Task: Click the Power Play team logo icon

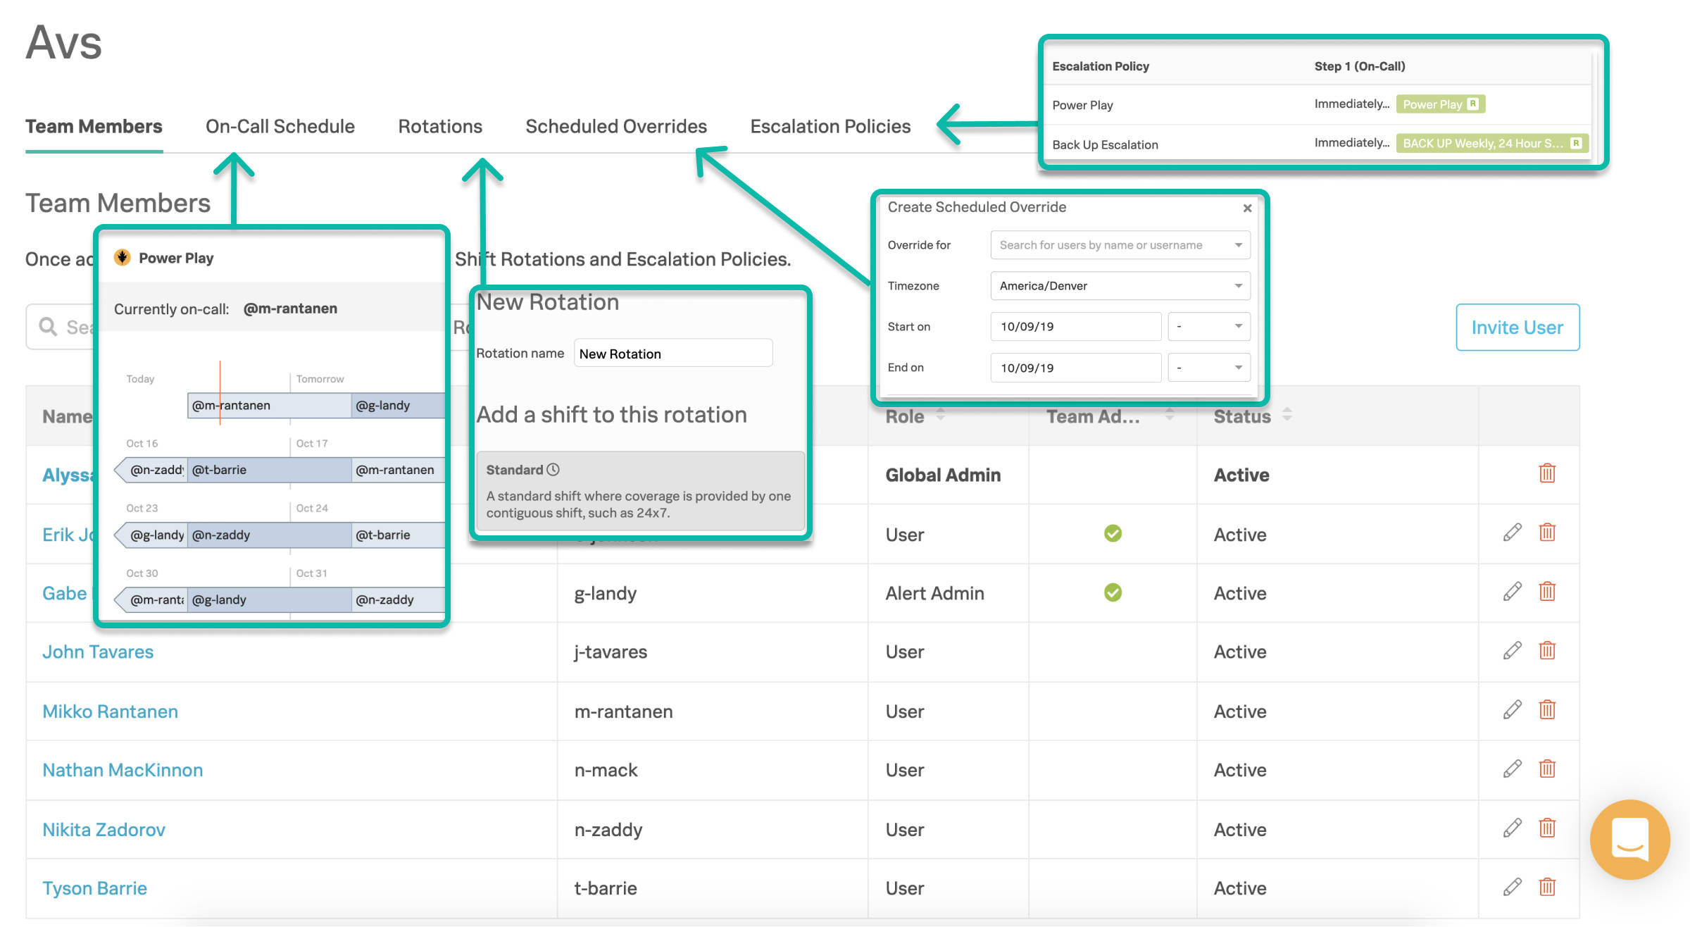Action: [x=124, y=258]
